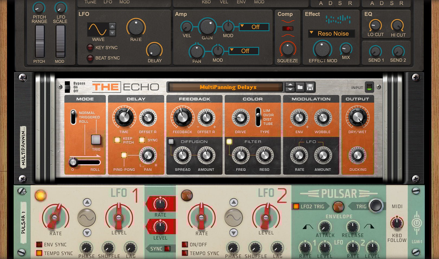Screen dimensions: 439x259
Task: Click the save patch floppy disk icon
Action: tap(310, 87)
